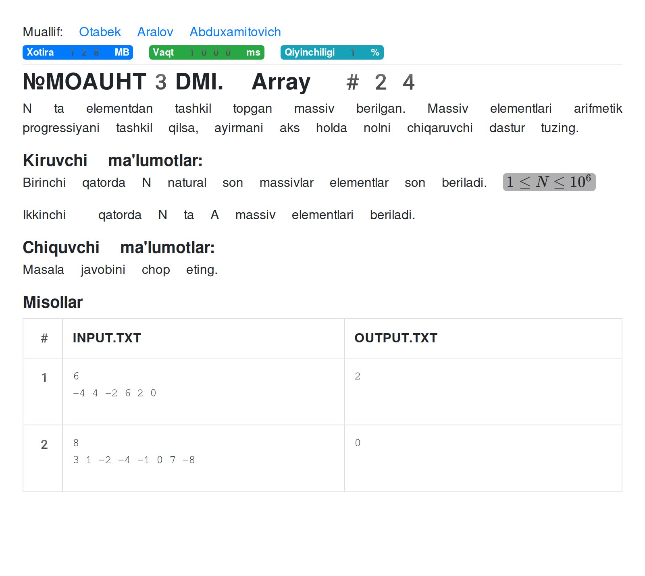Open author link Abduxamitovich
This screenshot has width=645, height=576.
[x=235, y=32]
